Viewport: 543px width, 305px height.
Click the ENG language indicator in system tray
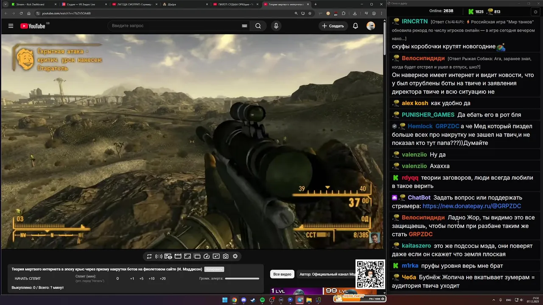(x=509, y=300)
